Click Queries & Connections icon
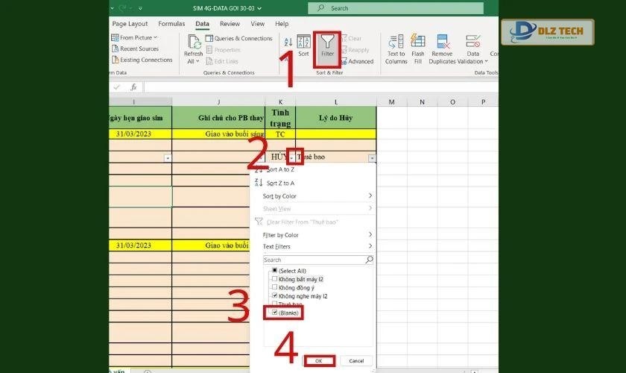The image size is (626, 373). (x=208, y=39)
